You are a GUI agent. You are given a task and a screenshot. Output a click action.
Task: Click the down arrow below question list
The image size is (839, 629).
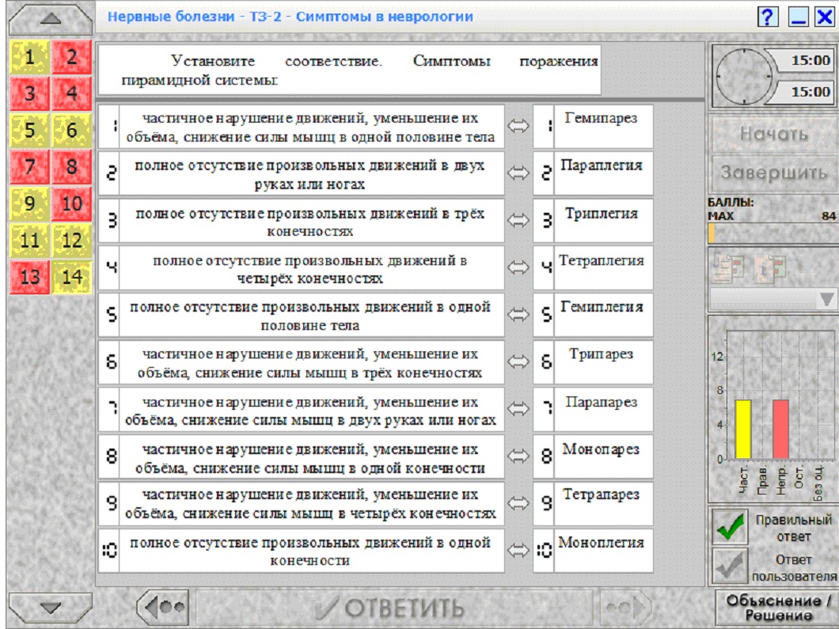point(51,607)
